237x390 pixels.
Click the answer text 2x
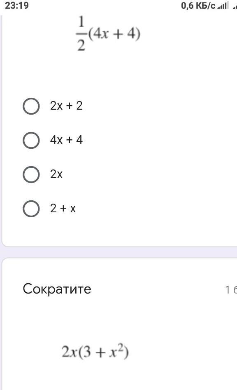(56, 174)
